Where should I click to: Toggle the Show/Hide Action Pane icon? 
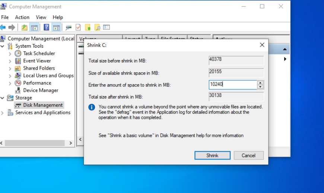coord(56,27)
